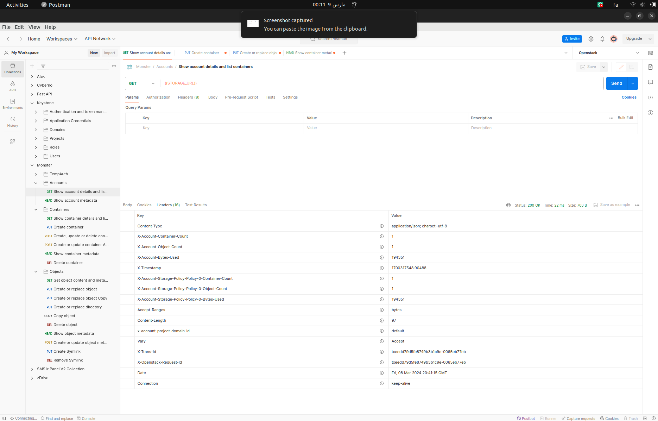The height and width of the screenshot is (421, 658).
Task: Switch to the Authorization tab
Action: click(x=158, y=98)
